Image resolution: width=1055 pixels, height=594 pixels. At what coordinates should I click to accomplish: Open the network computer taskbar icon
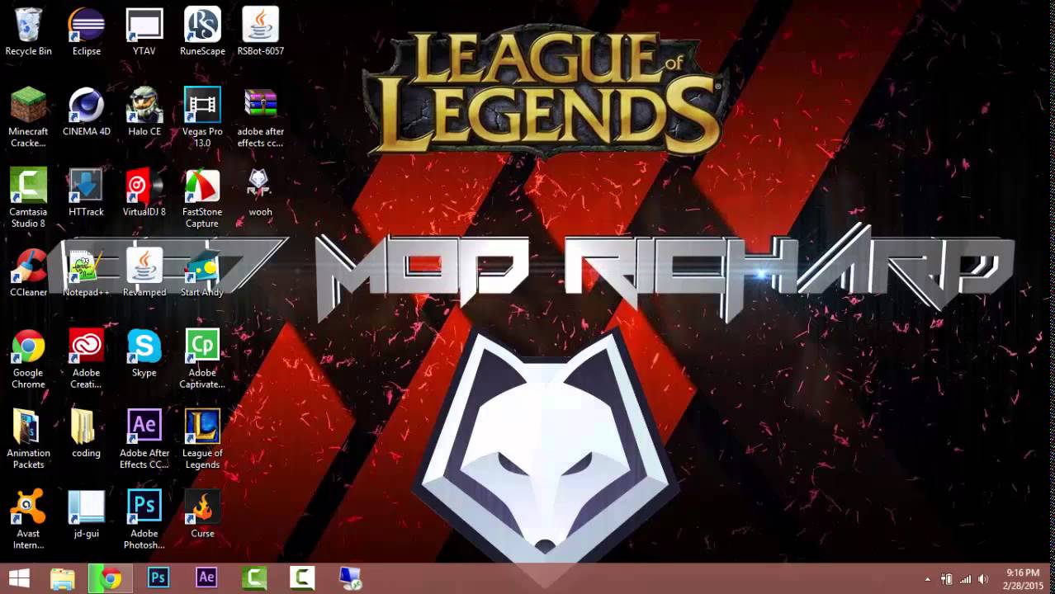(350, 578)
